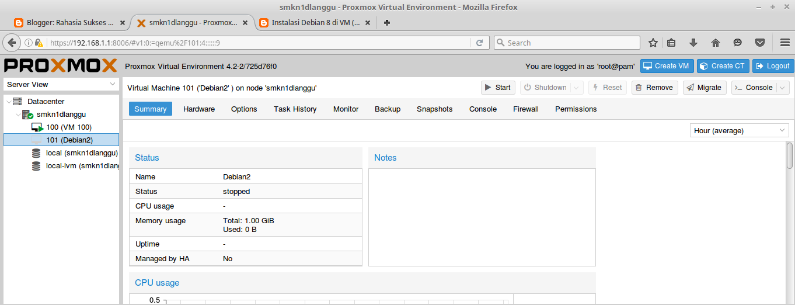Click the local-lvm storage database icon
This screenshot has height=305, width=795.
[x=36, y=166]
